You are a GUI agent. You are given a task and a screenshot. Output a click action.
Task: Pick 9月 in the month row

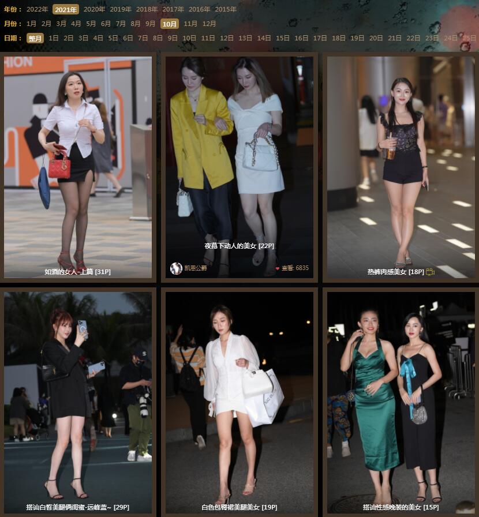[150, 24]
